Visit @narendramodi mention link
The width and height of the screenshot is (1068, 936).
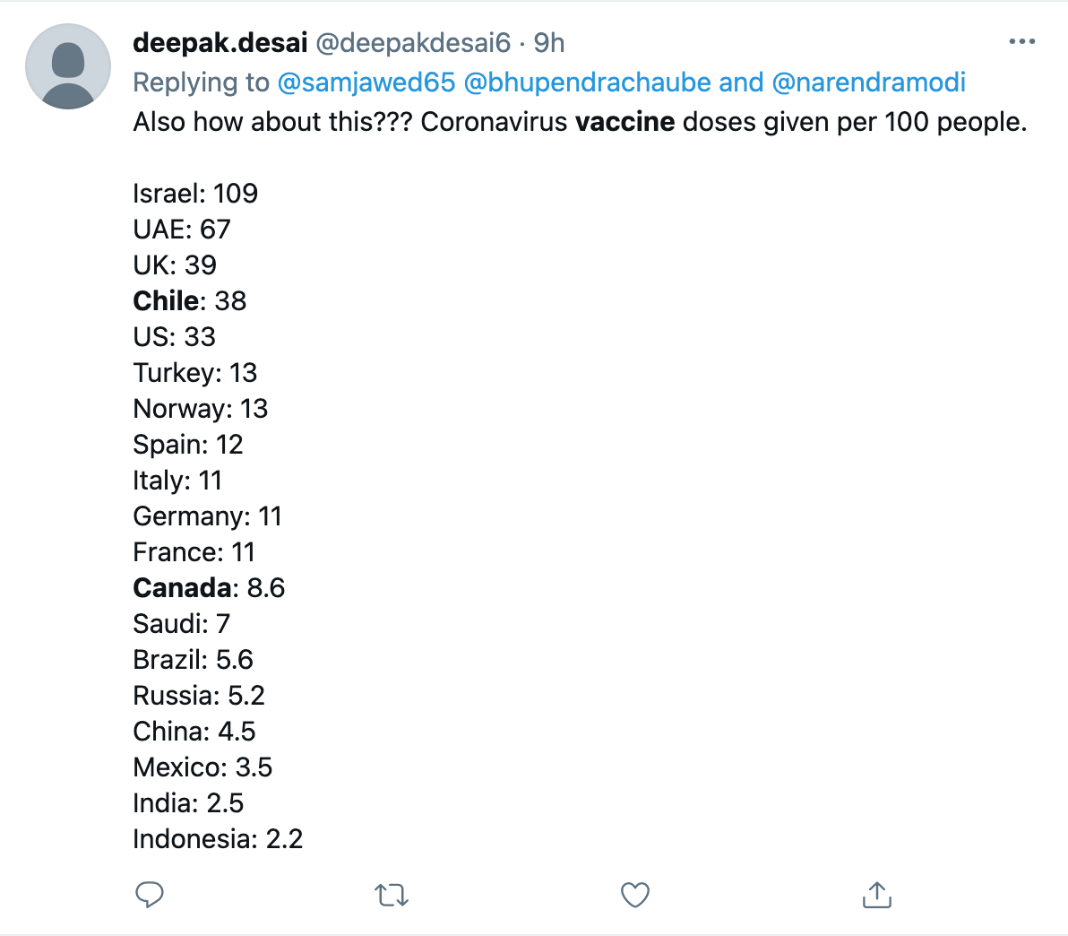(x=868, y=82)
